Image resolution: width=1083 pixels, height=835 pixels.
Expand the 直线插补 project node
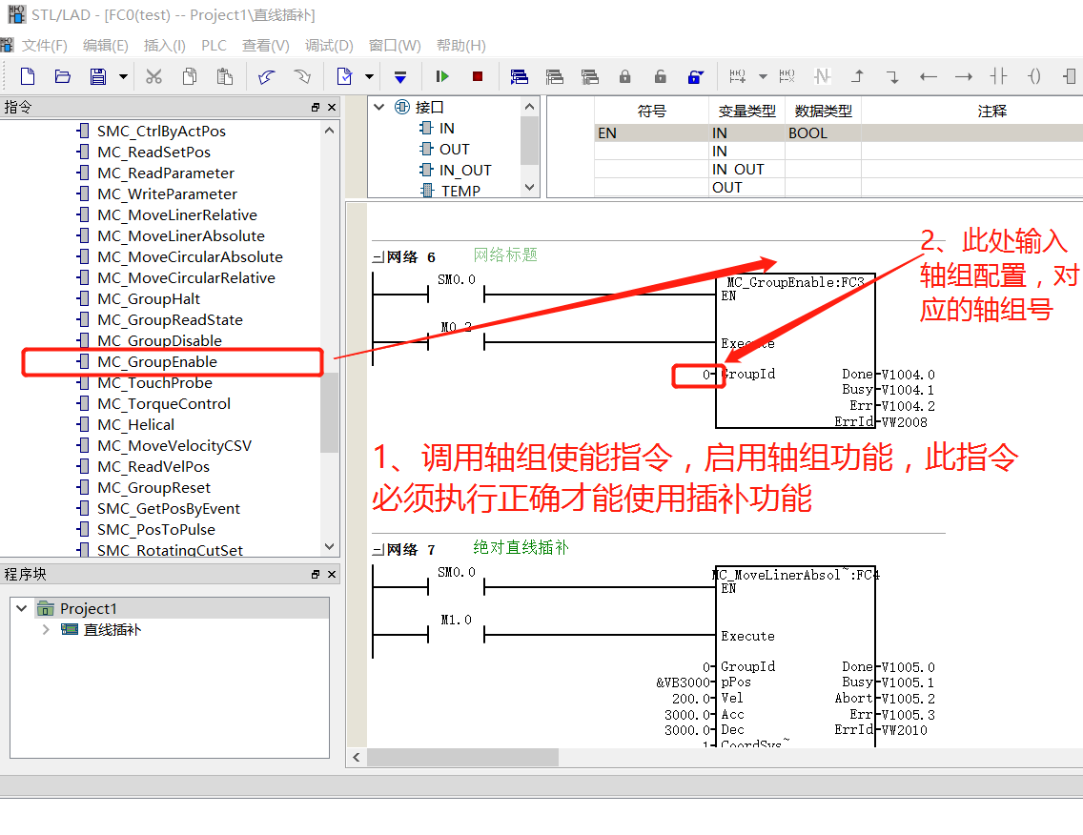point(46,629)
